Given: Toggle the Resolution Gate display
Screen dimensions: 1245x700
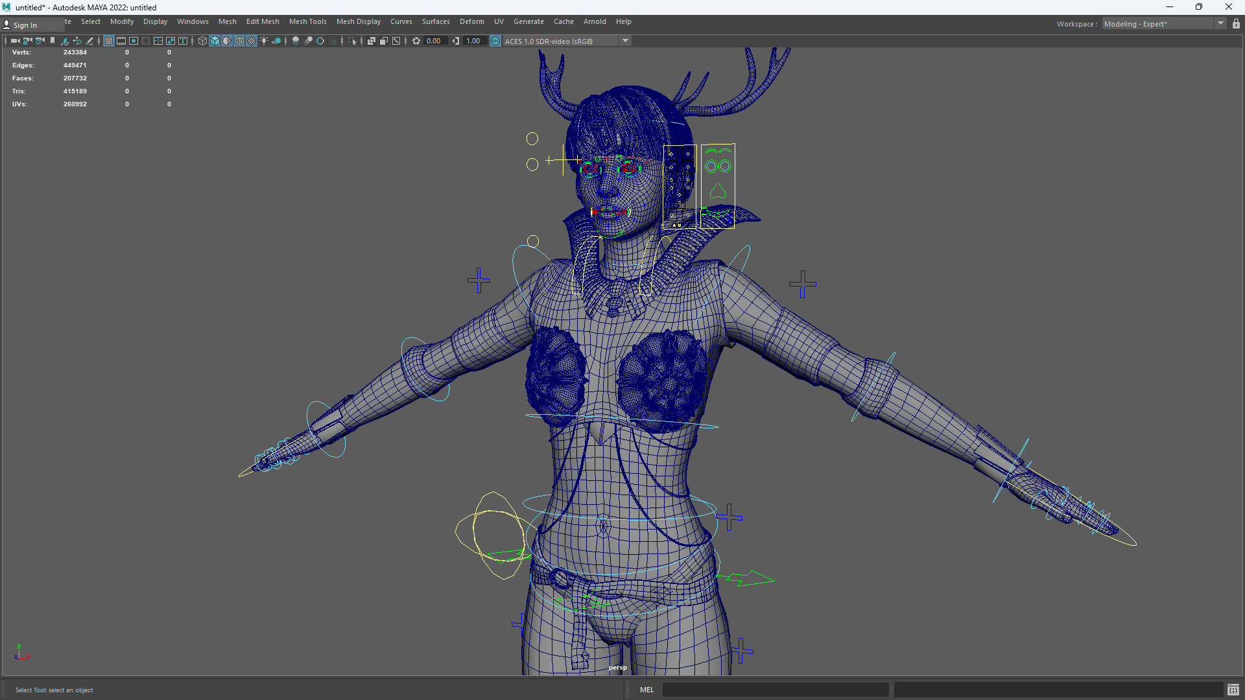Looking at the screenshot, I should coord(134,41).
